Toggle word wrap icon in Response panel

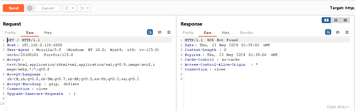point(328,32)
